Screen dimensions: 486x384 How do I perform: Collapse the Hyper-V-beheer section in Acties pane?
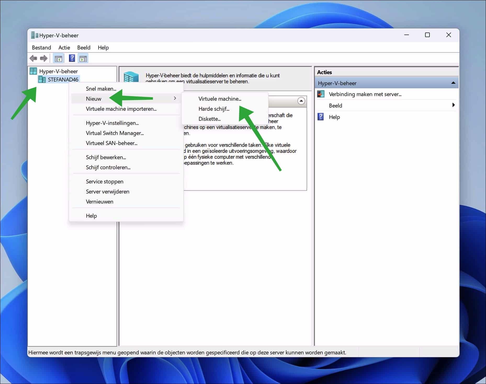(453, 83)
